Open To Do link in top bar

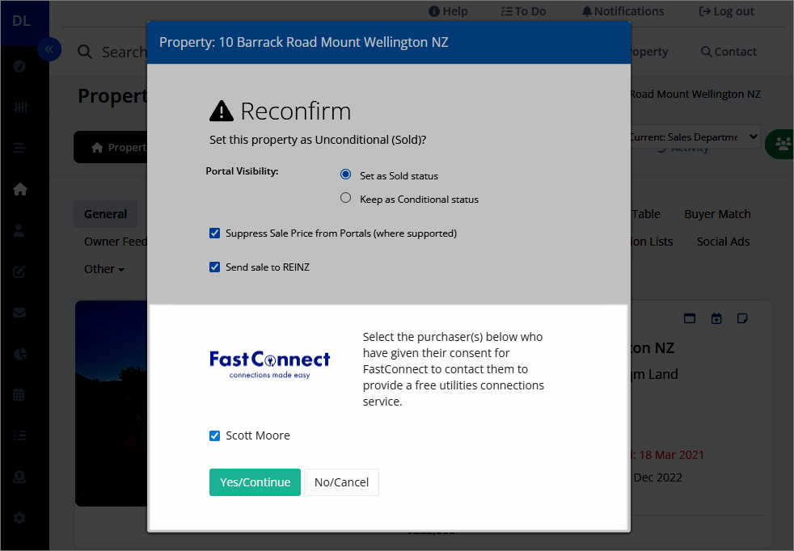(x=524, y=11)
